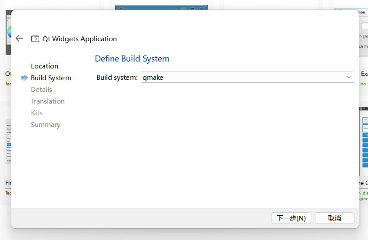
Task: Click the color wheel example thumbnail behind dialog
Action: tap(8, 32)
